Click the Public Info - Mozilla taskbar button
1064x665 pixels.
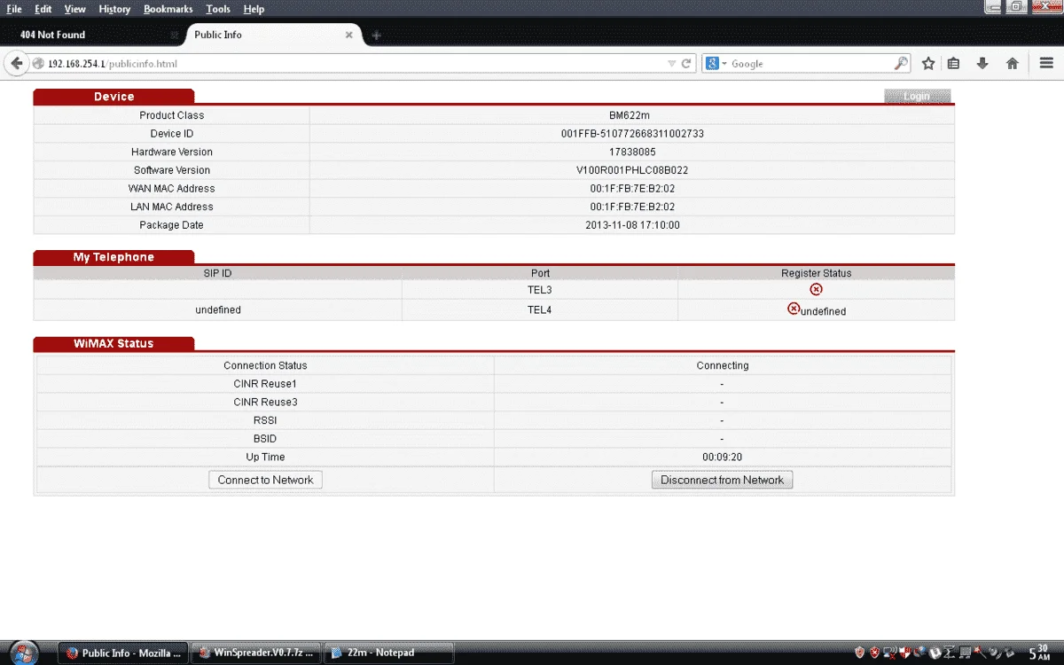[x=123, y=653]
